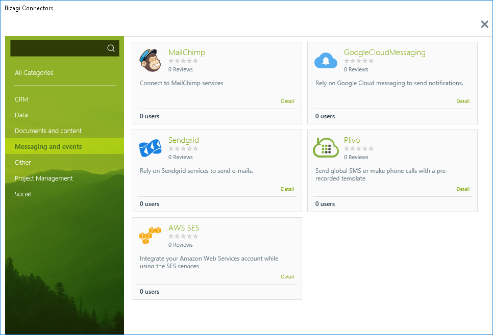This screenshot has width=493, height=335.
Task: Click "0 Reviews" under AWS SES
Action: pyautogui.click(x=181, y=245)
